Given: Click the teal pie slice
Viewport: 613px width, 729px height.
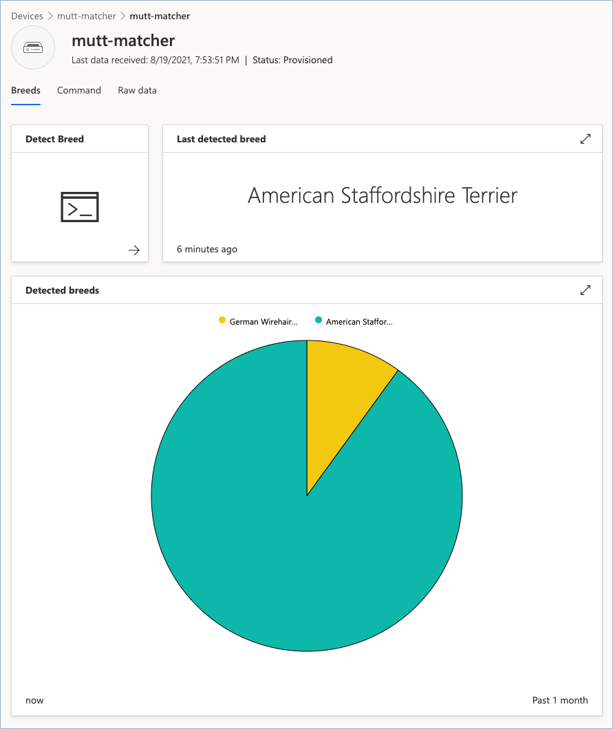Looking at the screenshot, I should (x=279, y=534).
